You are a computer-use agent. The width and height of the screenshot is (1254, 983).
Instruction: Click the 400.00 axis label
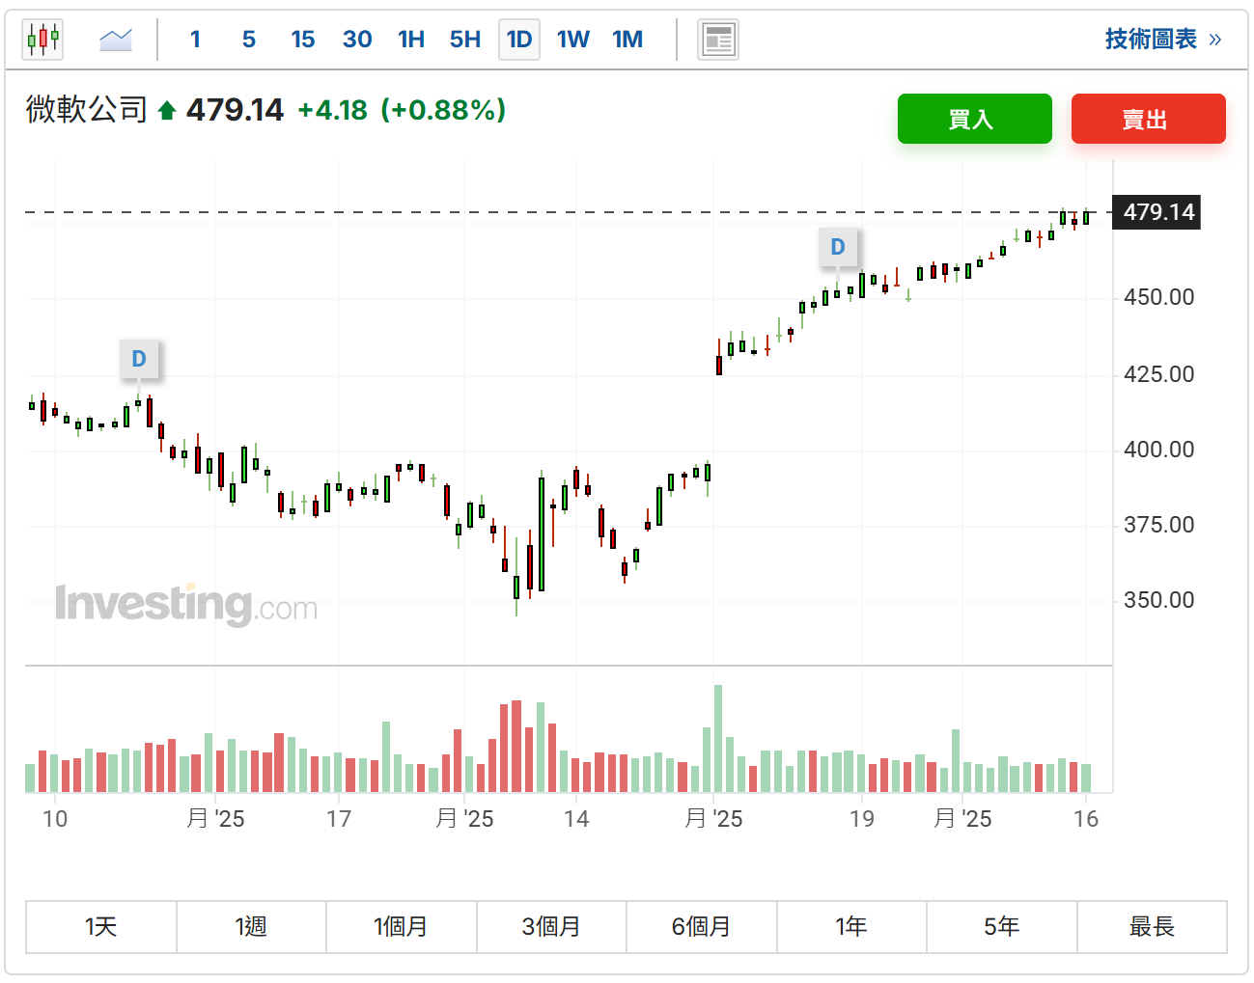point(1158,450)
